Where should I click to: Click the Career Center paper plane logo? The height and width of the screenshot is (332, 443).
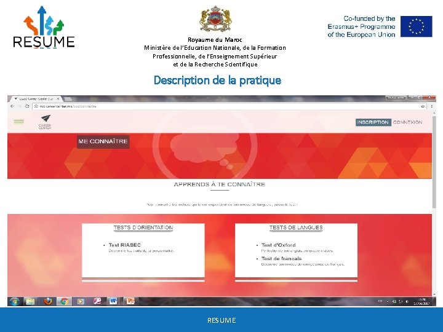tap(45, 122)
